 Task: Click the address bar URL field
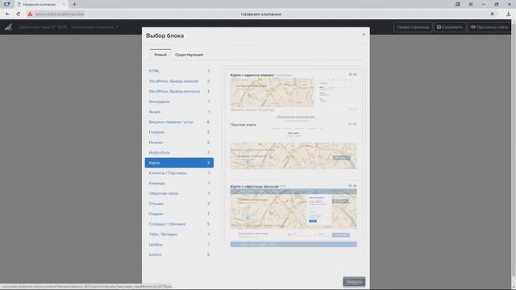point(60,14)
